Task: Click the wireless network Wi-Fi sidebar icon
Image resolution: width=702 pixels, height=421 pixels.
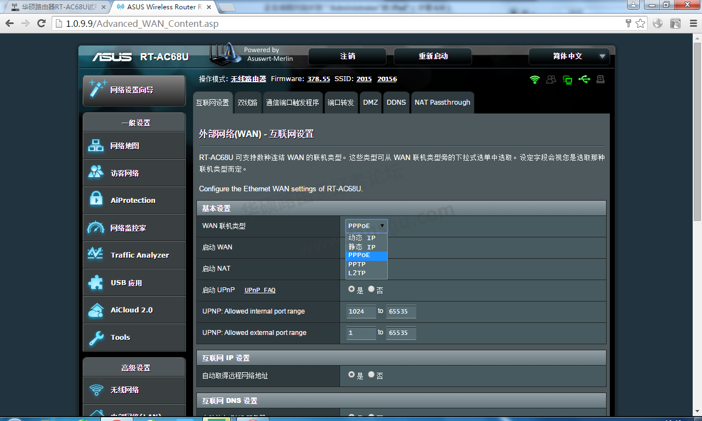Action: pyautogui.click(x=96, y=390)
